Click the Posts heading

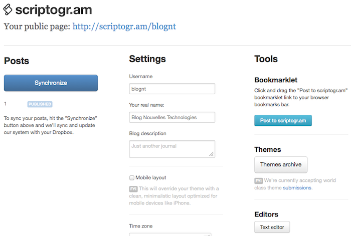(17, 61)
